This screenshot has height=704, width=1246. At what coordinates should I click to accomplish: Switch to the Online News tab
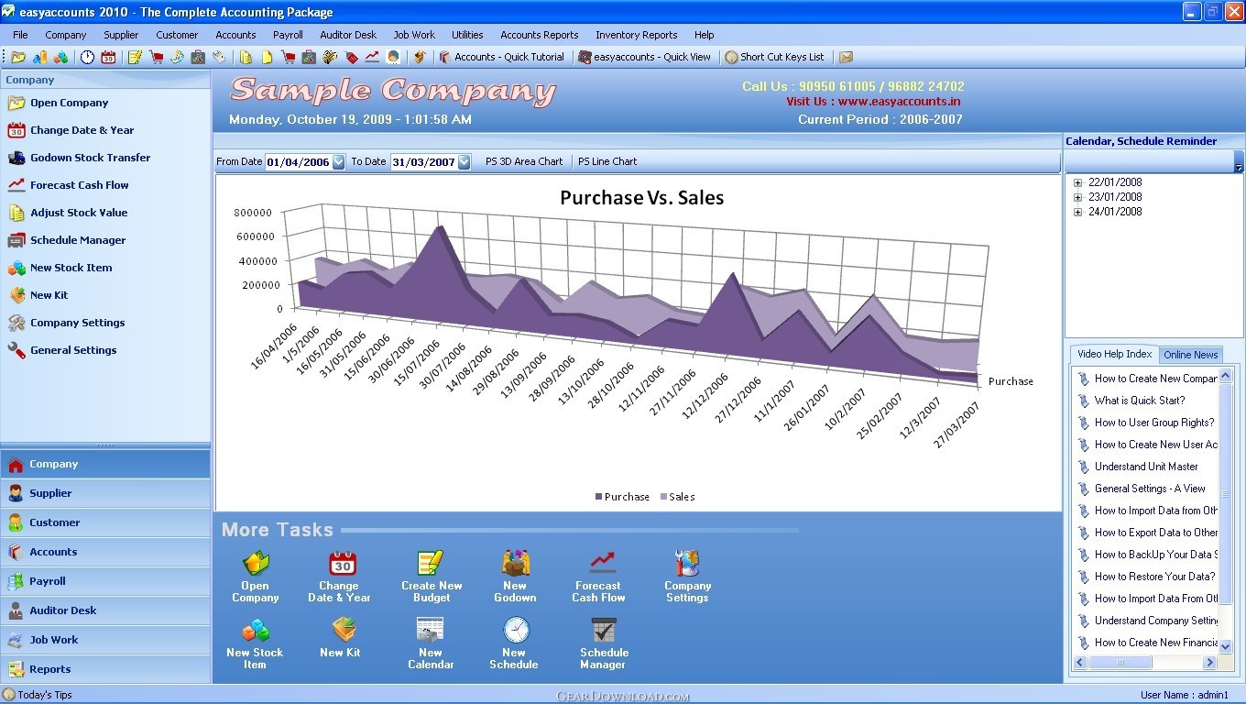[1190, 355]
